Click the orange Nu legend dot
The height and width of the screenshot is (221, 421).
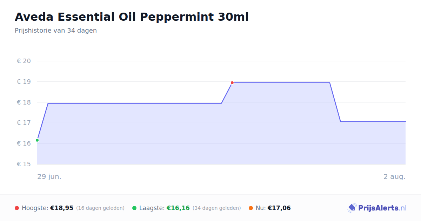click(x=251, y=208)
